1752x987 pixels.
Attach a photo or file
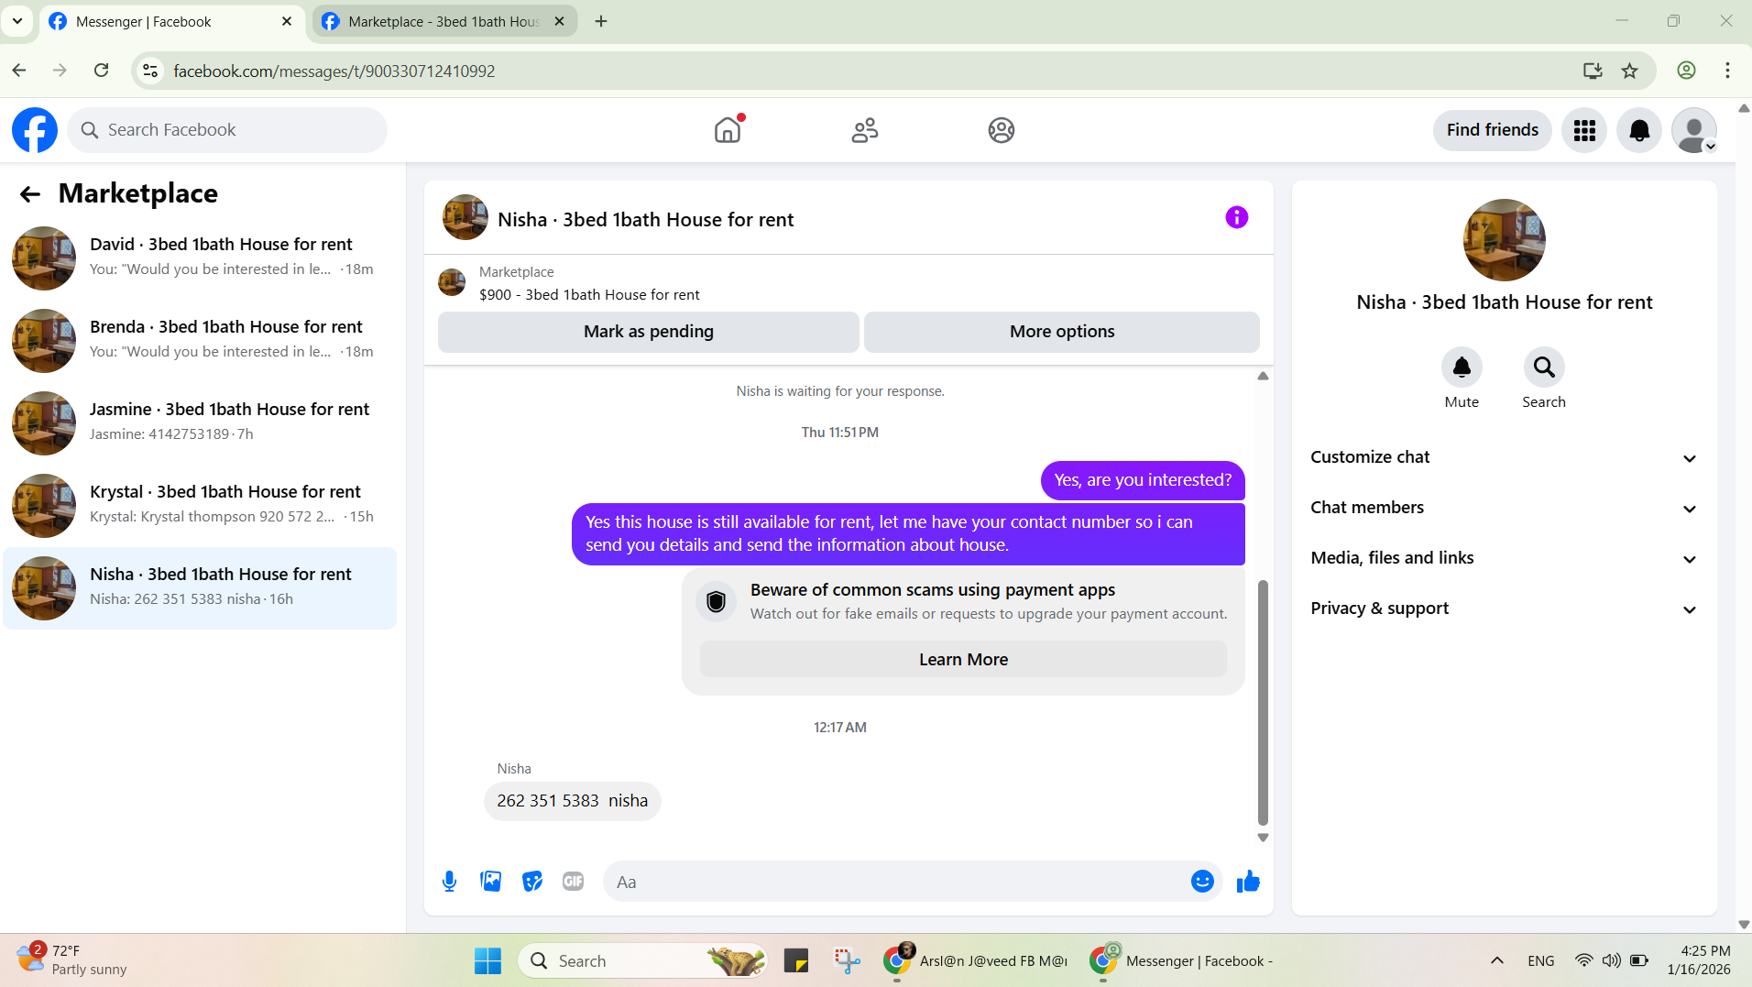(491, 882)
